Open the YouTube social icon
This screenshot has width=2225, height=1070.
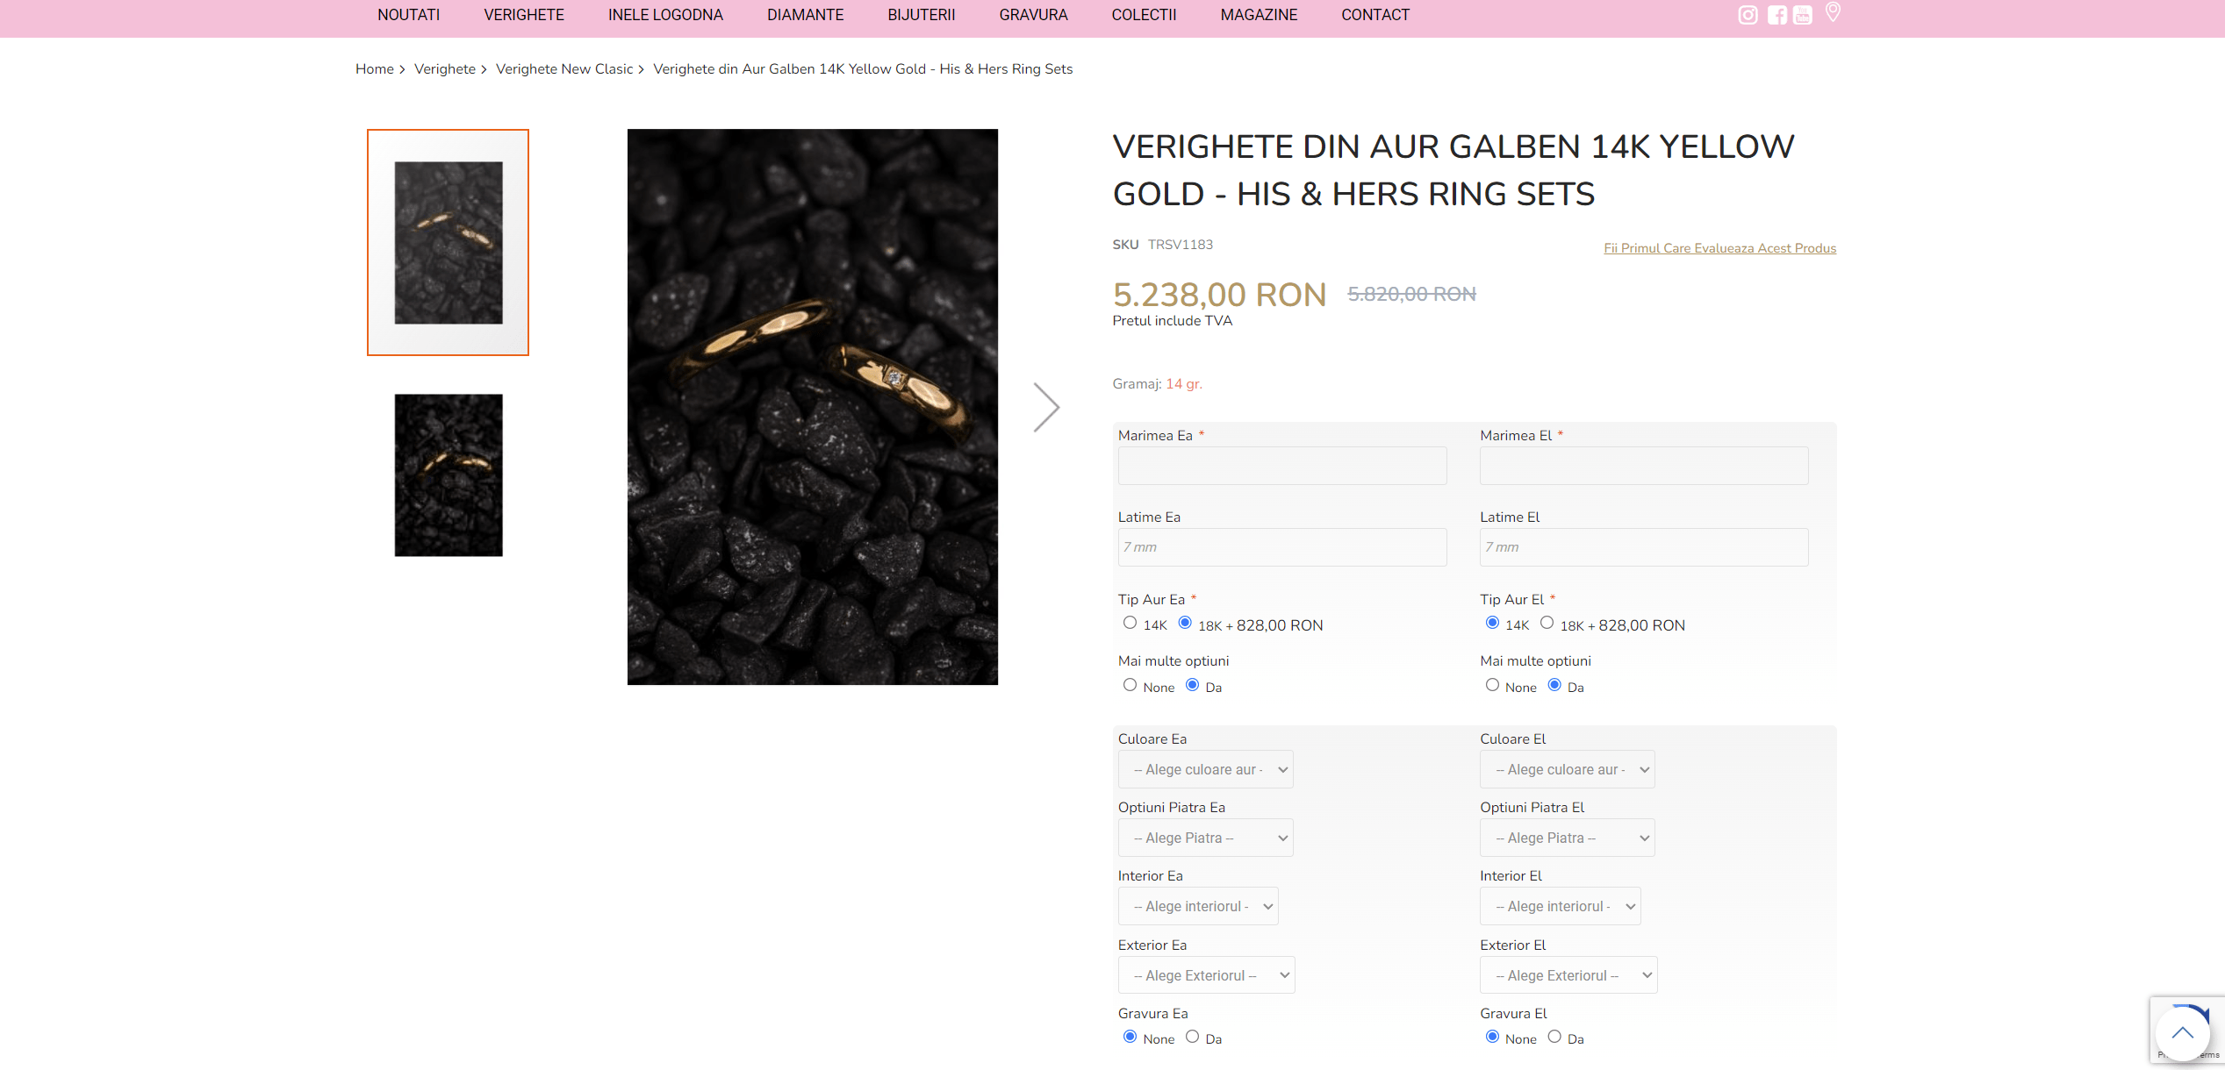click(x=1803, y=15)
